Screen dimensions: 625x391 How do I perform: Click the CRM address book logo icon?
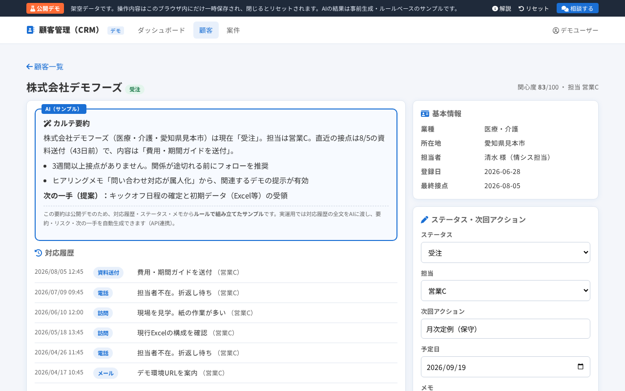coord(30,30)
